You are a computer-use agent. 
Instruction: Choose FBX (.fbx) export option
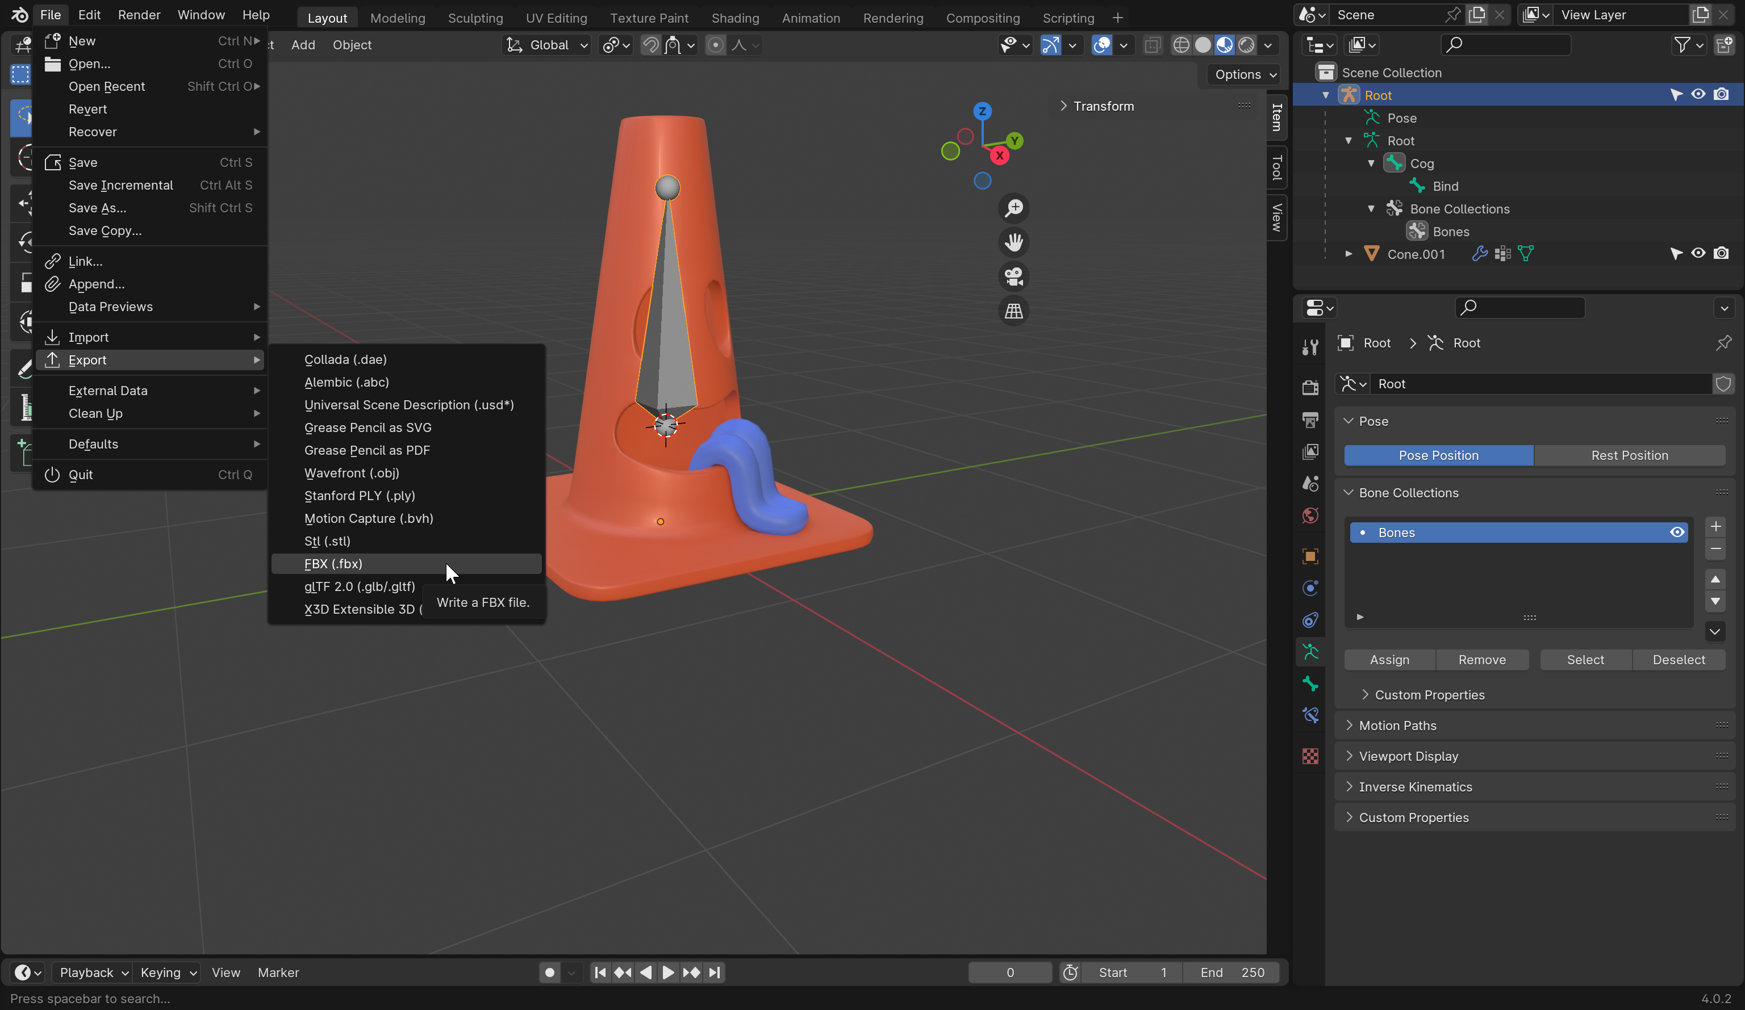tap(406, 564)
